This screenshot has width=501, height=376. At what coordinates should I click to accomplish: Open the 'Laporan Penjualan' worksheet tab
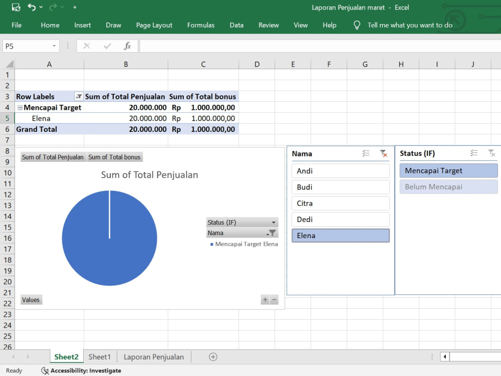tap(154, 357)
